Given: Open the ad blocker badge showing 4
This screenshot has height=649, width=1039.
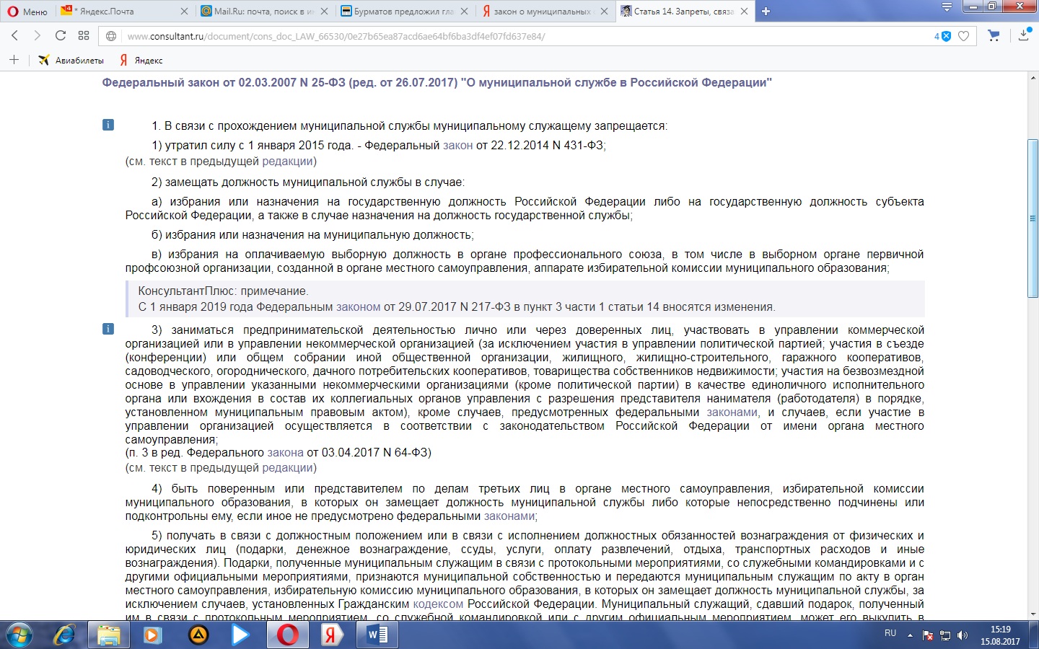Looking at the screenshot, I should pos(942,36).
